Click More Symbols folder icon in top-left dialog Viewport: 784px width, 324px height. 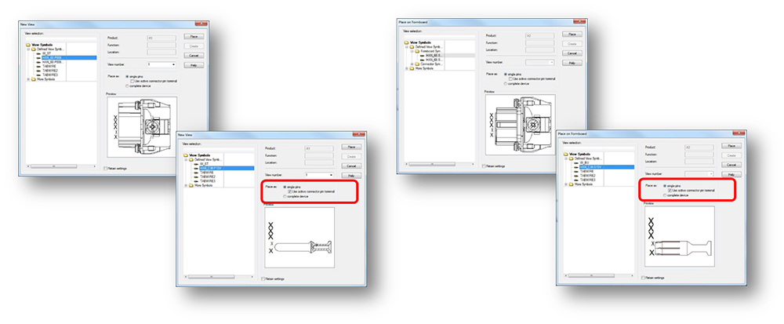33,79
